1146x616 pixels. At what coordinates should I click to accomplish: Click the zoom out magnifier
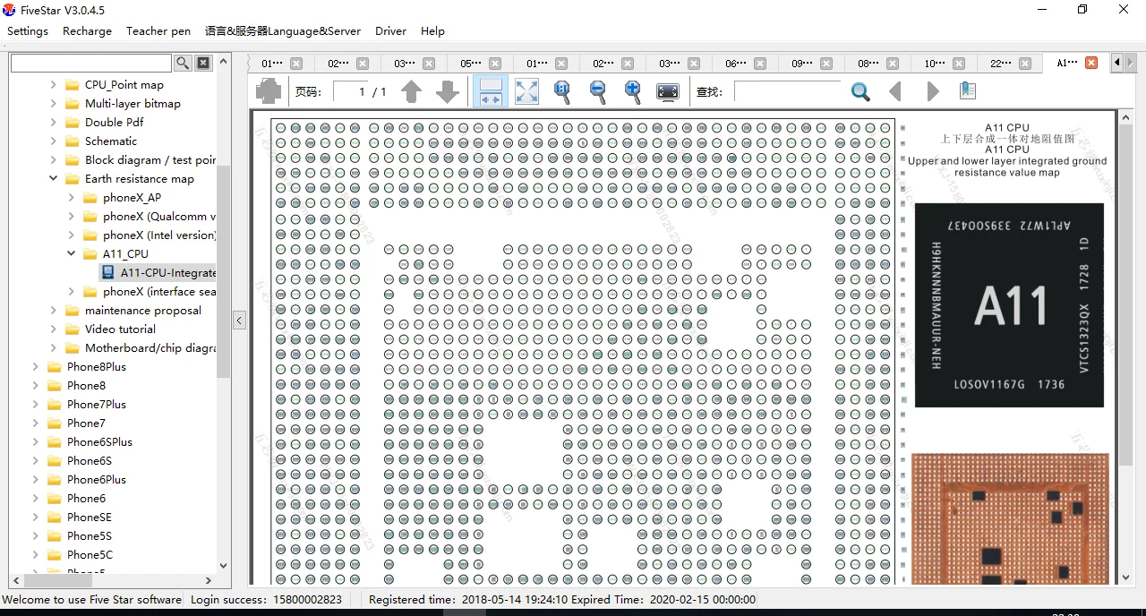[x=597, y=91]
